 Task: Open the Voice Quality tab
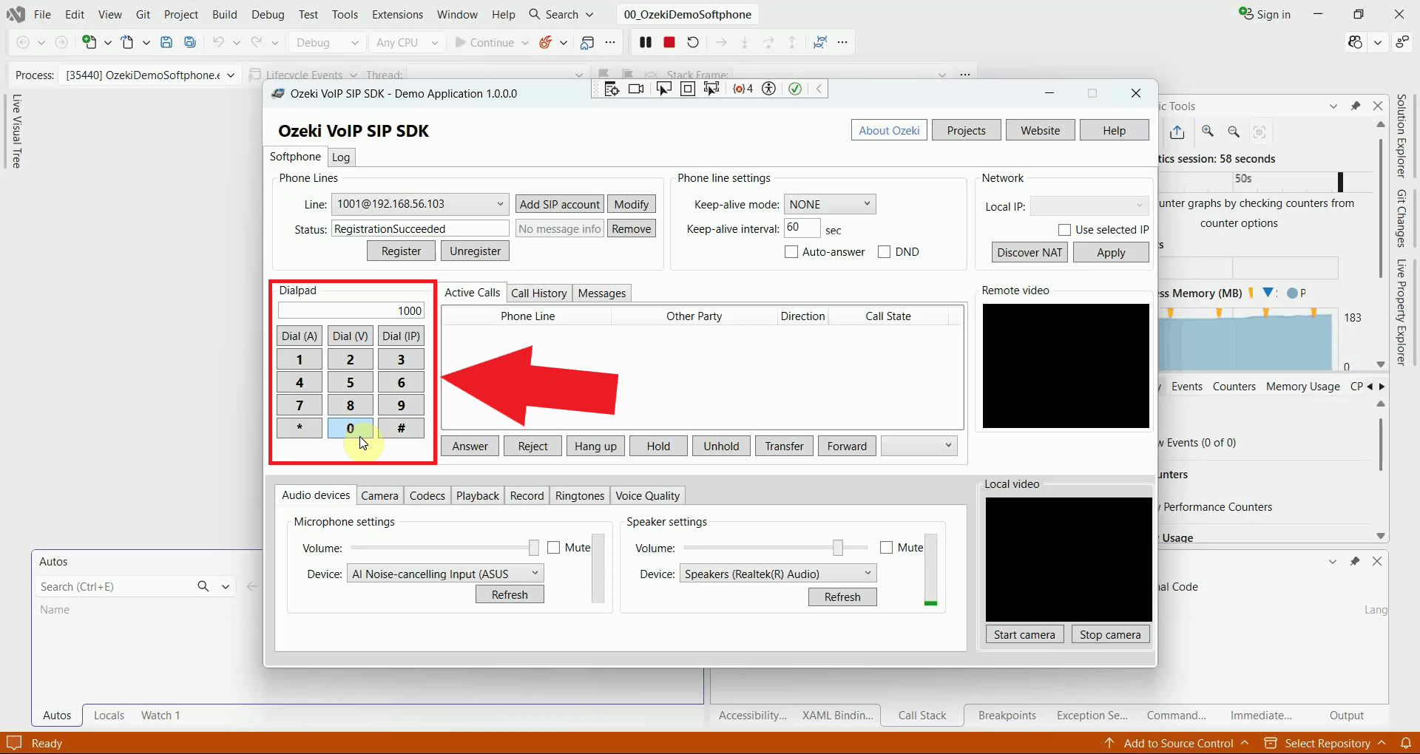[648, 496]
